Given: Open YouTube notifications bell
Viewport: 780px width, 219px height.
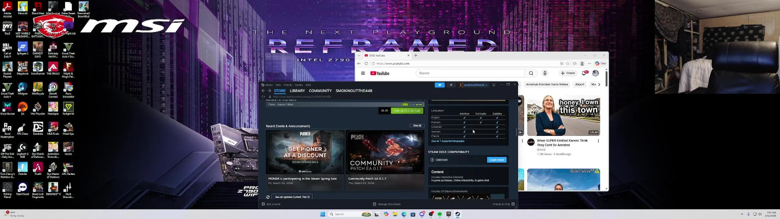Looking at the screenshot, I should (x=584, y=73).
